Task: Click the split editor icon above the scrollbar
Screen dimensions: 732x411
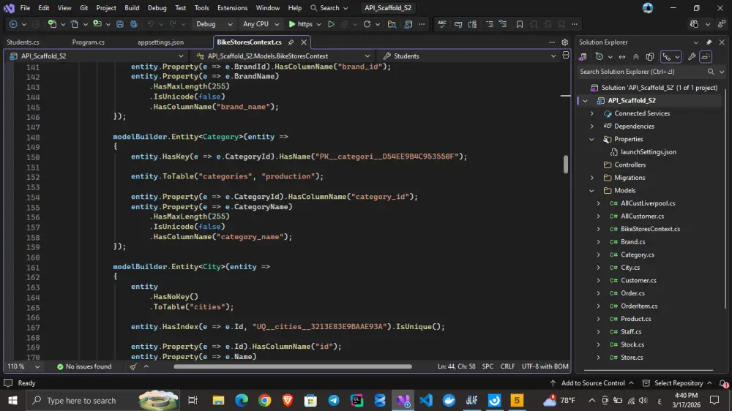Action: [x=565, y=56]
